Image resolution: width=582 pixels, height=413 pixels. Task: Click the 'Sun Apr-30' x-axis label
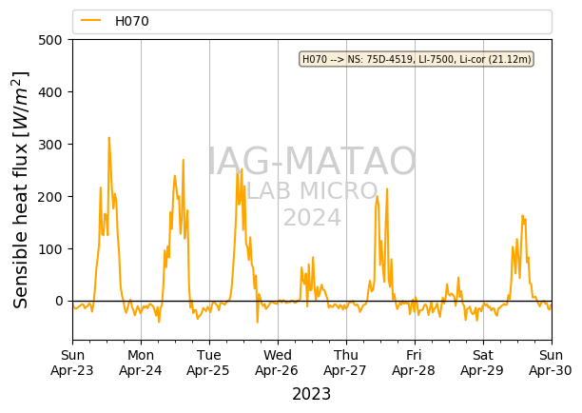tap(551, 363)
